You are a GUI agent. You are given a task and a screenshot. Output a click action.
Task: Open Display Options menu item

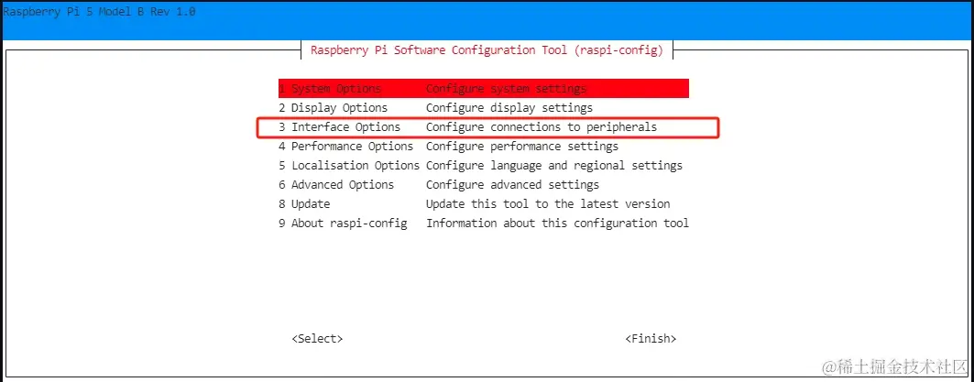pos(339,108)
